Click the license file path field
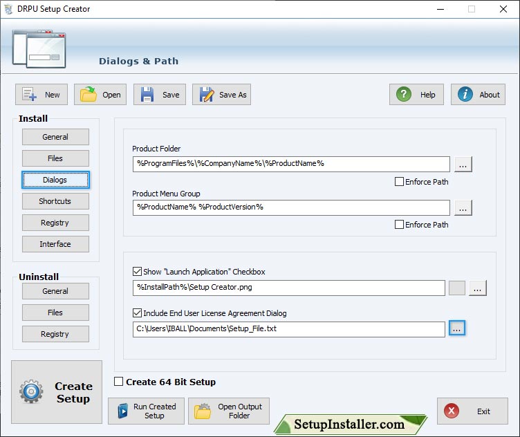 coord(289,329)
